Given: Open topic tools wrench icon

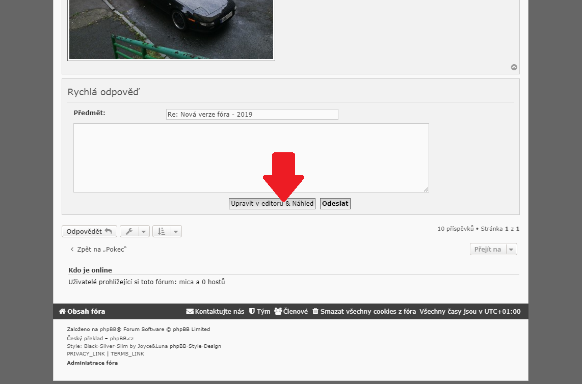Looking at the screenshot, I should pyautogui.click(x=129, y=232).
